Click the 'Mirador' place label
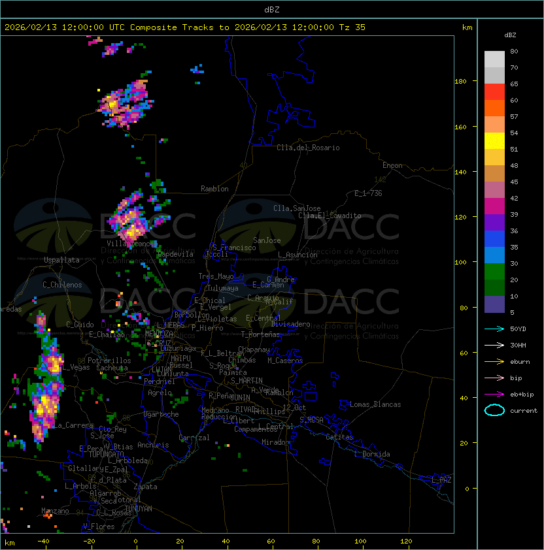544x550 pixels. point(276,442)
